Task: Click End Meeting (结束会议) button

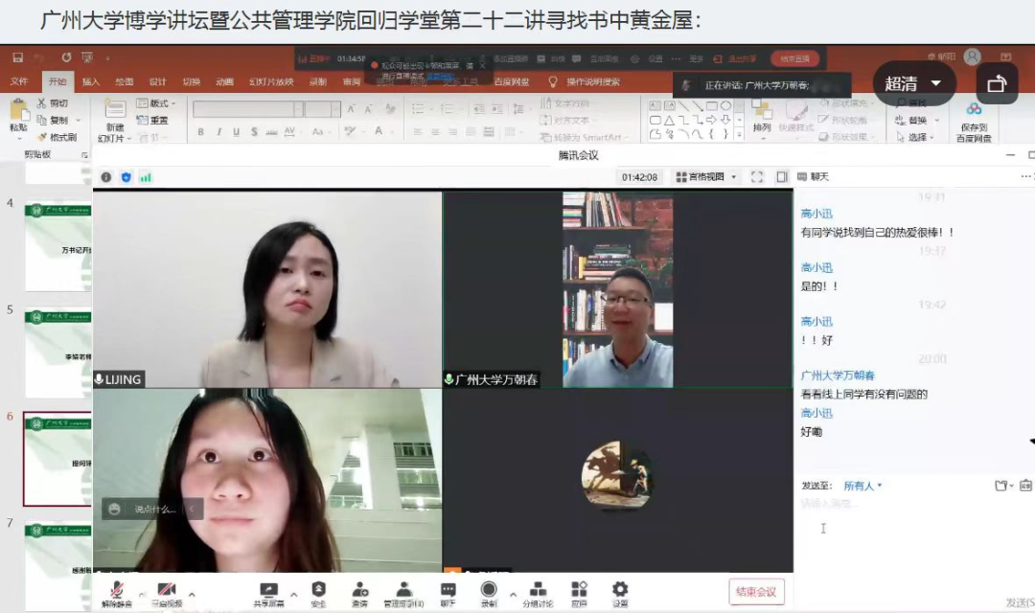Action: (756, 592)
